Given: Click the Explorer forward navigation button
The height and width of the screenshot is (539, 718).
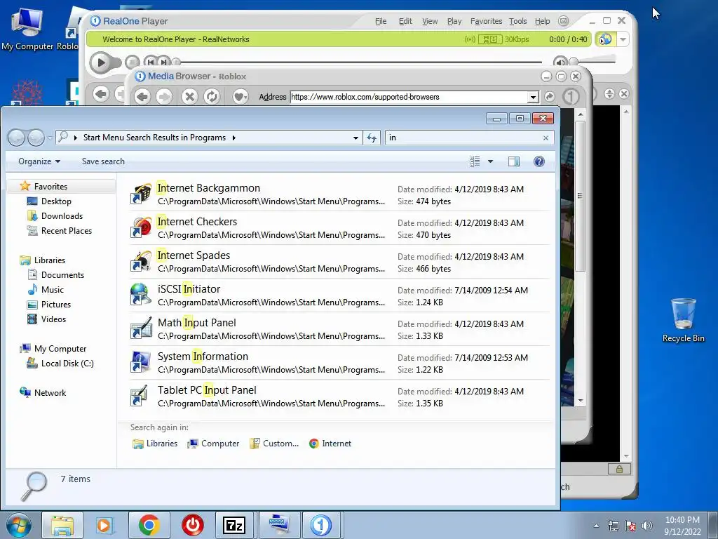Looking at the screenshot, I should (36, 137).
